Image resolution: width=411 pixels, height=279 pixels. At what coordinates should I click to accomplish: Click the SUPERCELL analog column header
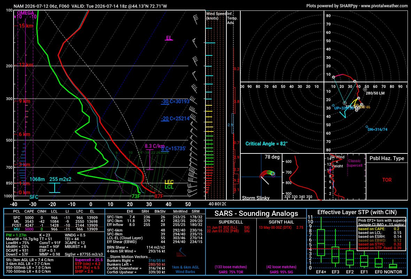coord(231,222)
